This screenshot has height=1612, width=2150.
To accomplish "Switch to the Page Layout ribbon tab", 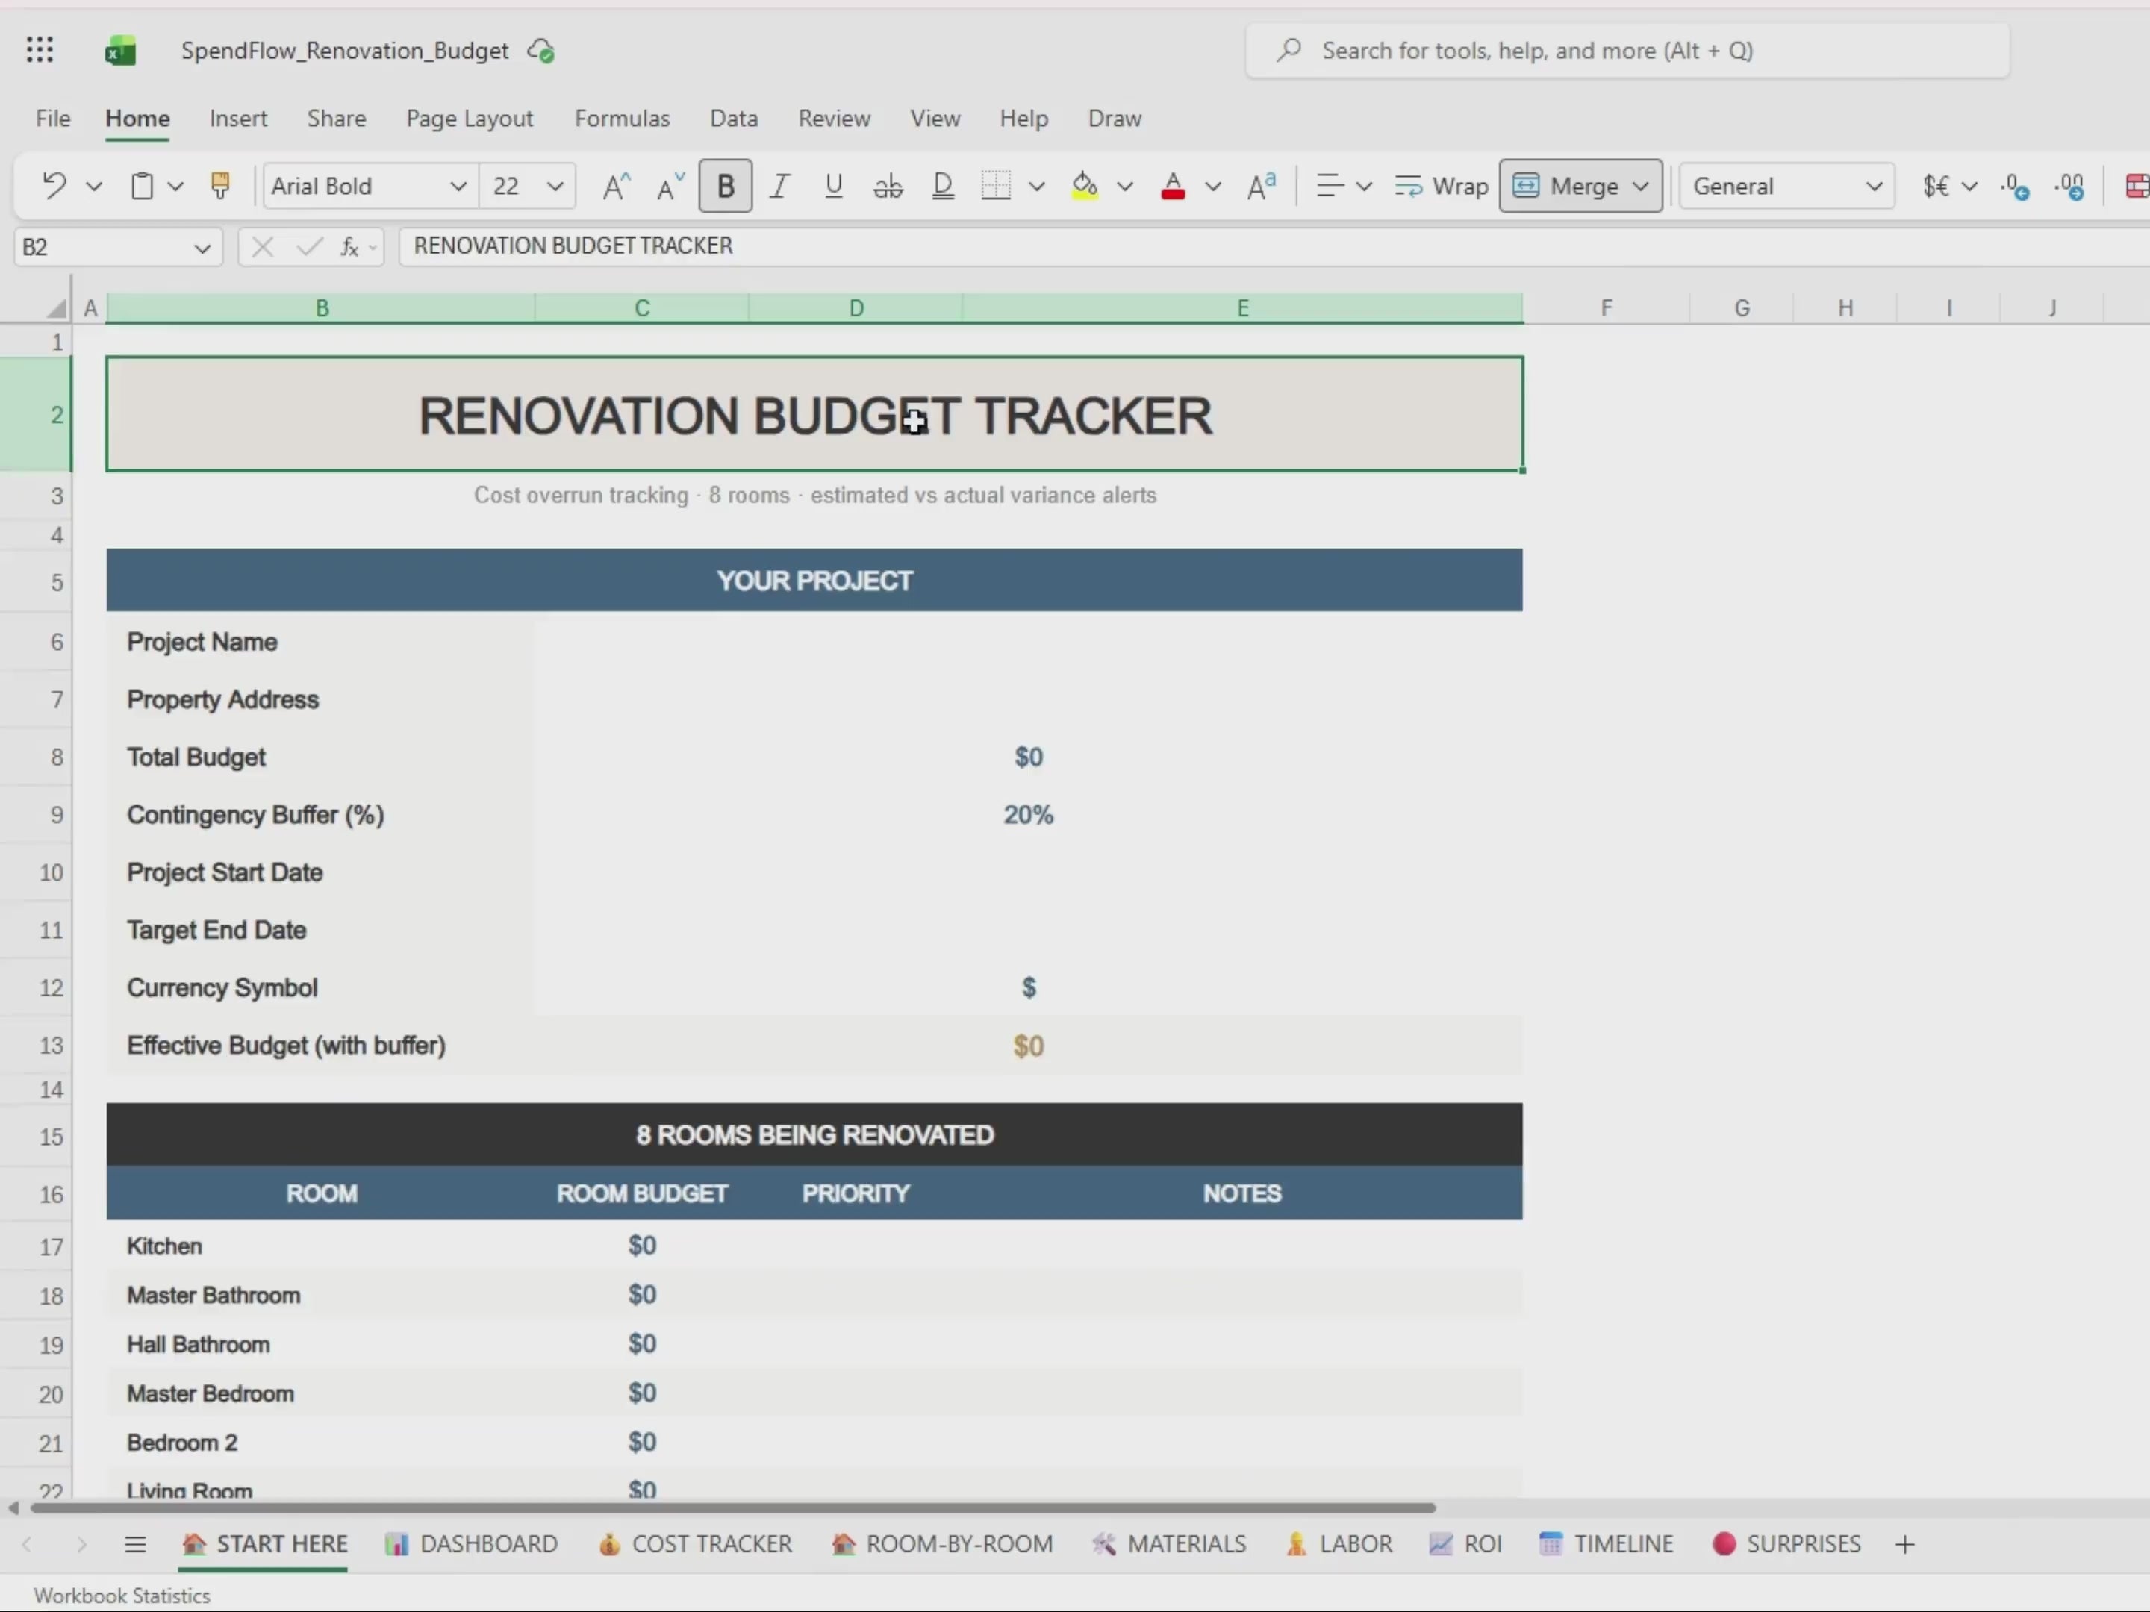I will pyautogui.click(x=470, y=119).
